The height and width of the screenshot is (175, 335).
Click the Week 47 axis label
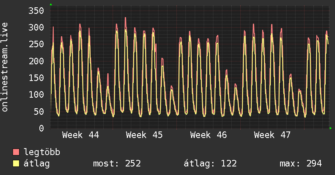[272, 135]
